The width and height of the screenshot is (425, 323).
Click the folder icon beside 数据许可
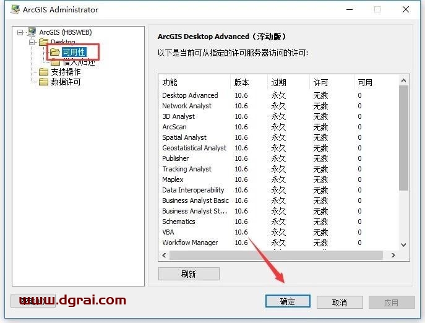tap(43, 82)
